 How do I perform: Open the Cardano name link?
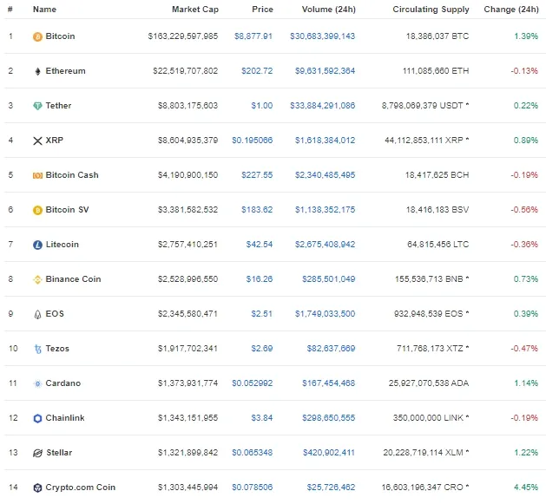pyautogui.click(x=63, y=383)
